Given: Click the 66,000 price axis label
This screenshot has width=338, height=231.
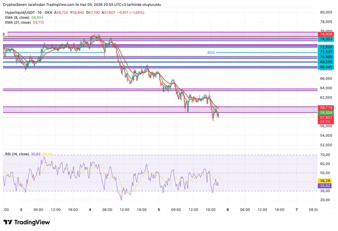Looking at the screenshot, I should 326,79.
